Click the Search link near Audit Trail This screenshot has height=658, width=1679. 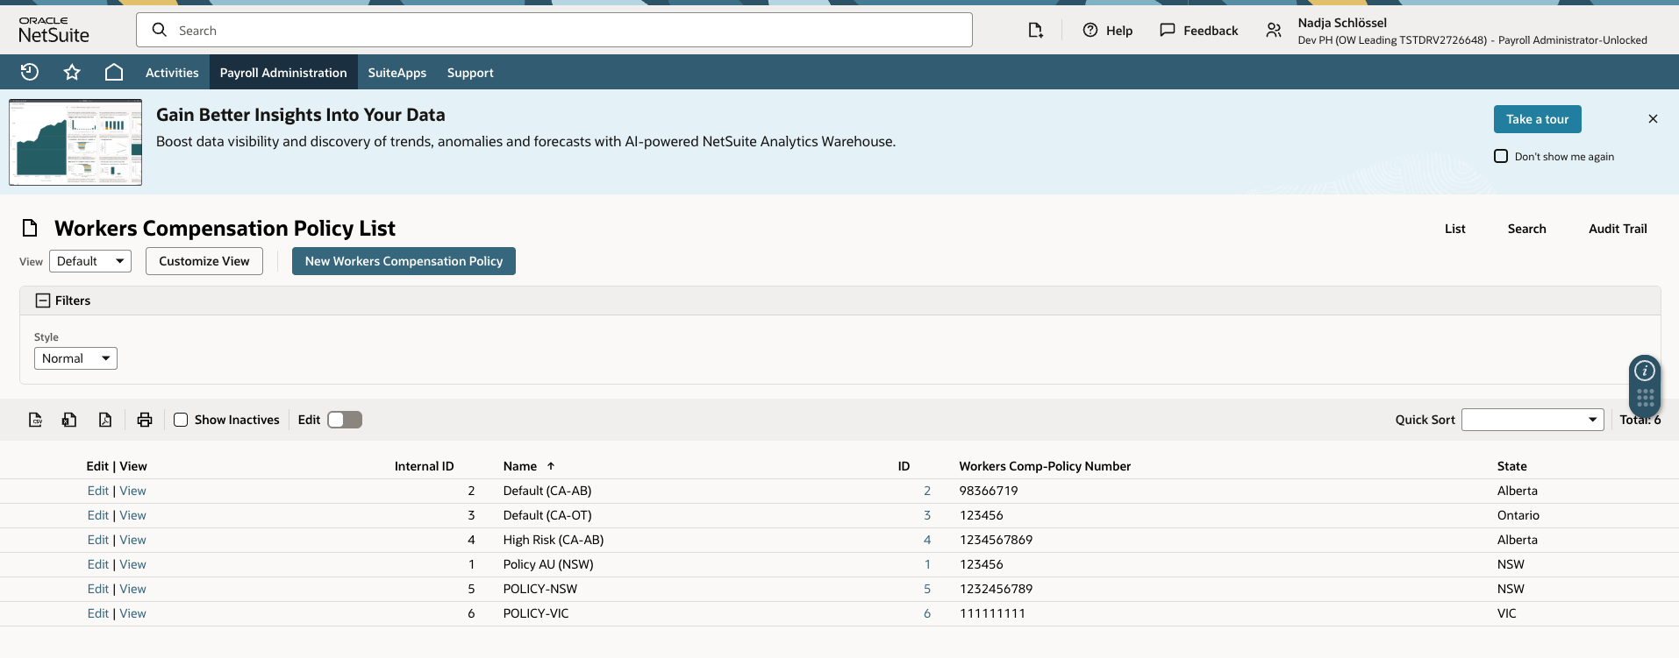1527,229
